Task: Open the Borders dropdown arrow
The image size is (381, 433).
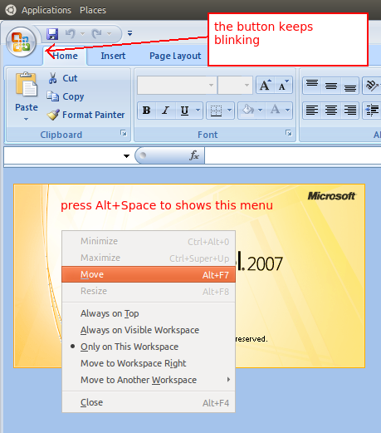Action: tap(230, 111)
